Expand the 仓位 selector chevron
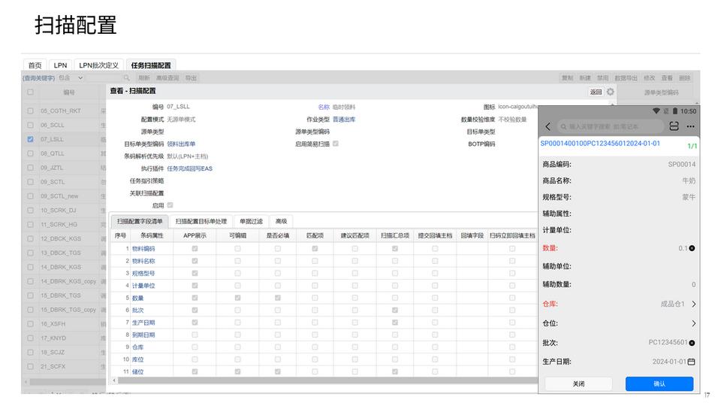Image resolution: width=721 pixels, height=406 pixels. tap(692, 323)
